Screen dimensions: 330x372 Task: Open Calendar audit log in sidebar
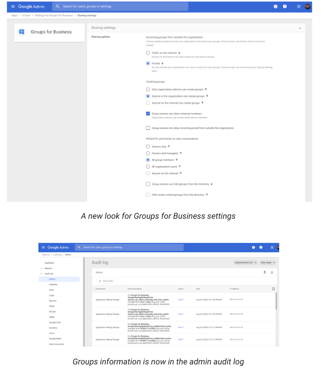(53, 285)
